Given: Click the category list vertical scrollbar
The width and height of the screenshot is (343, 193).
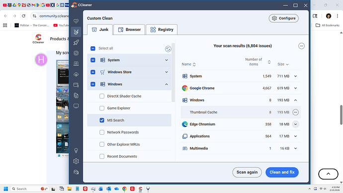Looking at the screenshot, I should [x=173, y=73].
